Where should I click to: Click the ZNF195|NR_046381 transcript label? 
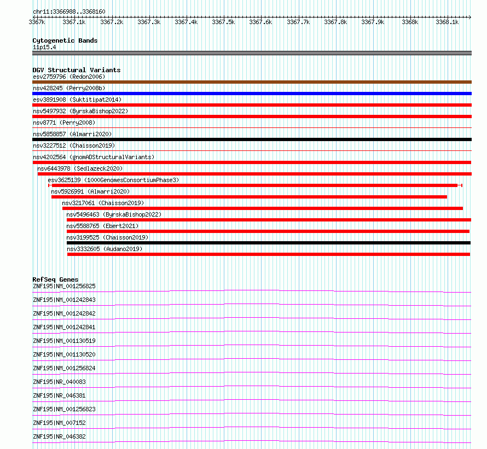click(x=59, y=395)
